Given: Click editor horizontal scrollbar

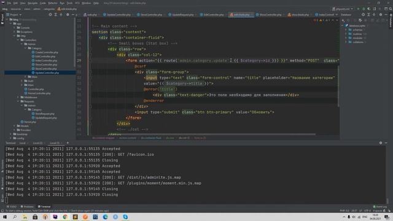Looking at the screenshot, I should (203, 134).
